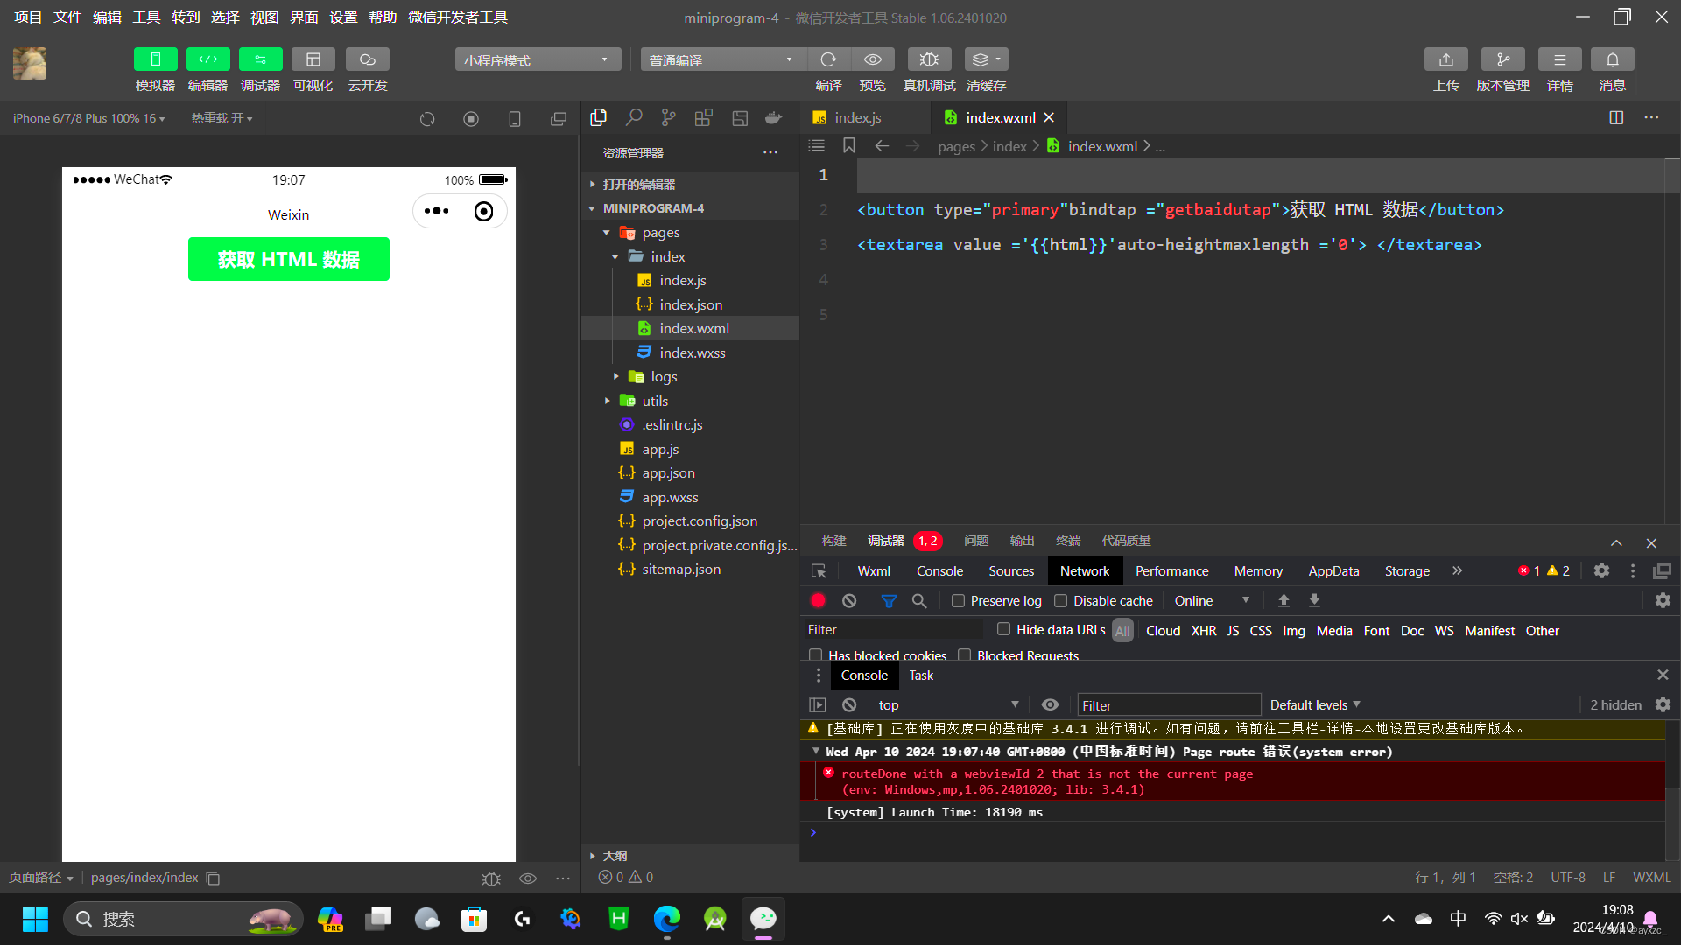Click the 上传 upload icon

click(x=1445, y=59)
